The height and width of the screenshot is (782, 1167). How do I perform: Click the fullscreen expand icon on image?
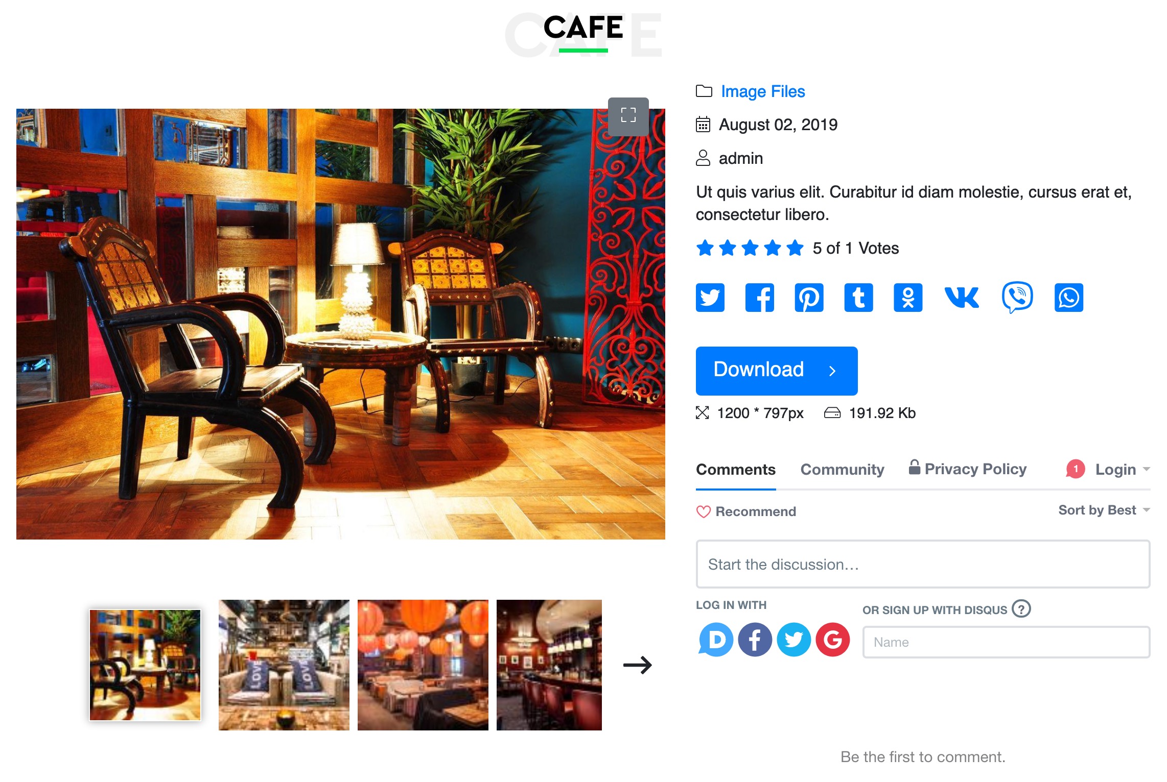pos(627,115)
